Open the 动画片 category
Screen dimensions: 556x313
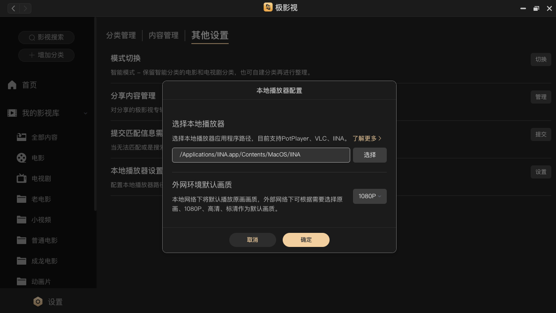coord(41,282)
